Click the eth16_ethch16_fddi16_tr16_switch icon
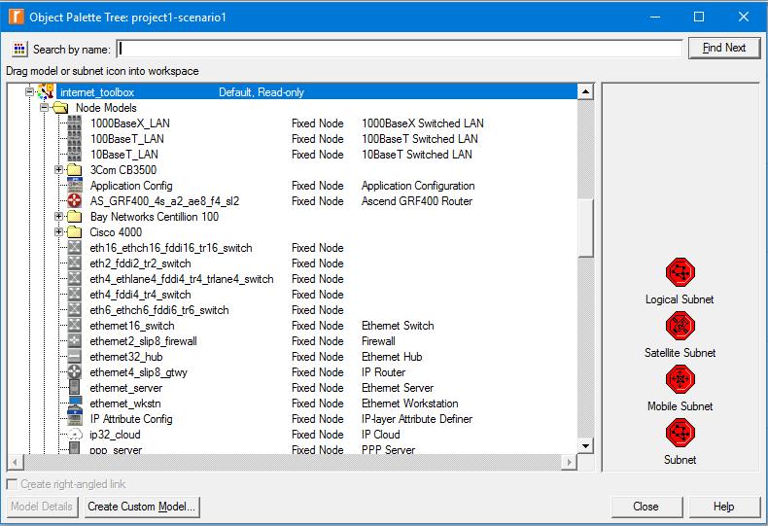The height and width of the screenshot is (526, 768). (75, 247)
